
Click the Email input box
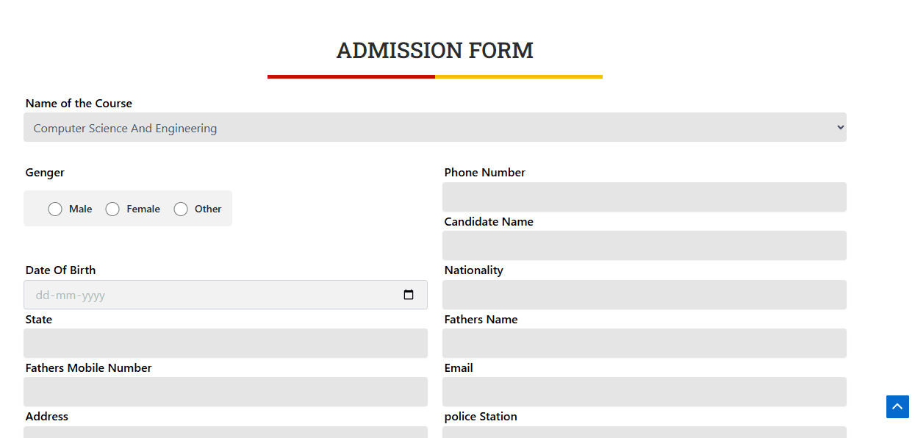tap(644, 392)
